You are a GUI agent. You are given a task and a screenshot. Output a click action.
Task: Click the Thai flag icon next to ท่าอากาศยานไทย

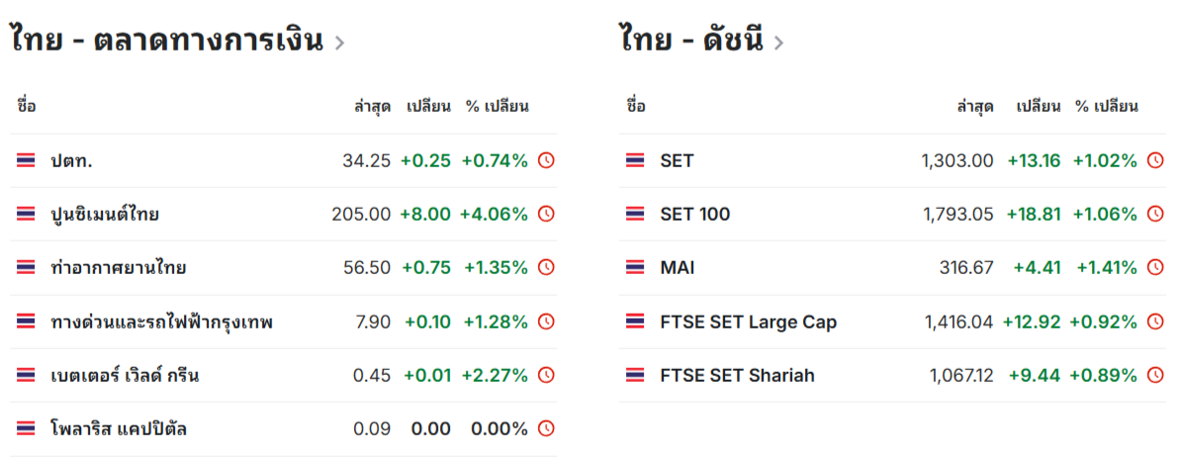27,267
